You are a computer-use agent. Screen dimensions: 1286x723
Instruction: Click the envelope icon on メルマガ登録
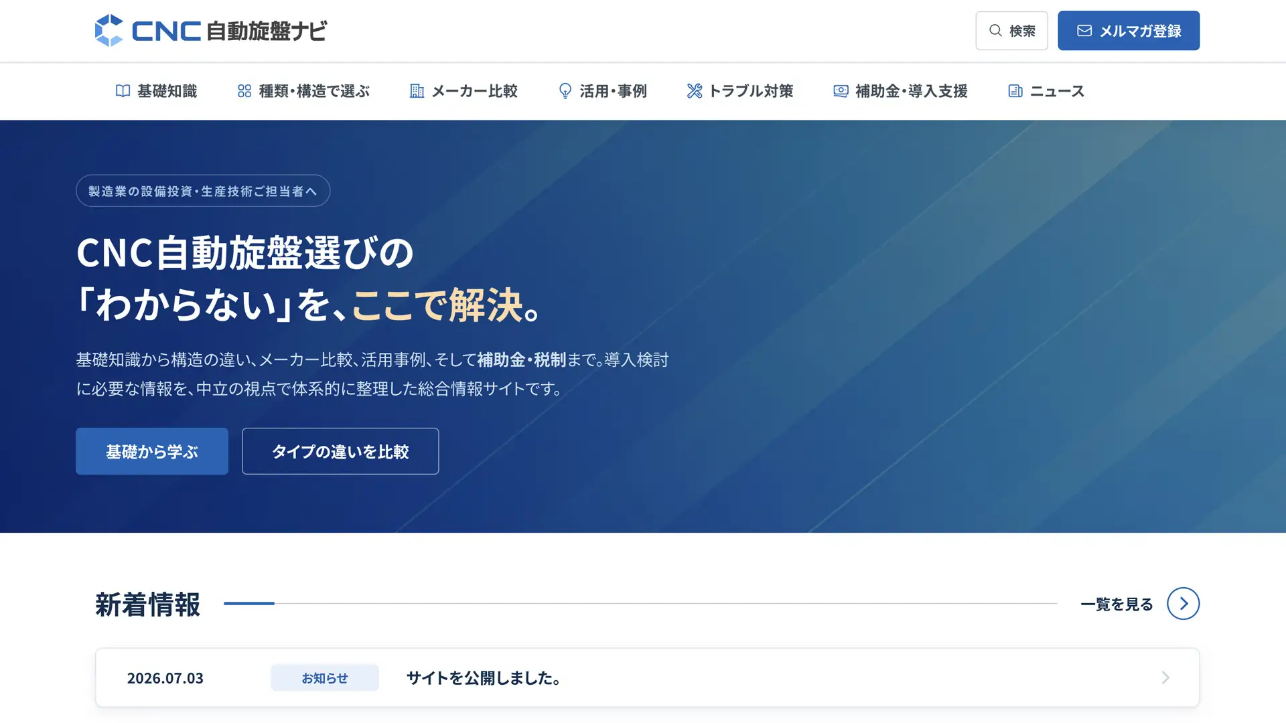[x=1084, y=31]
